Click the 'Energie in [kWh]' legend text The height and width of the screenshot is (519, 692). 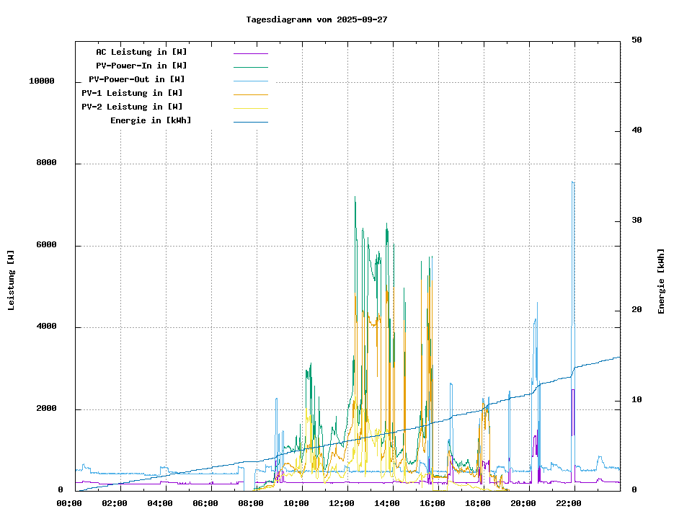point(151,120)
